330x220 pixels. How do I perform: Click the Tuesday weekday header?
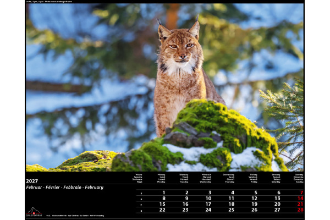pyautogui.click(x=184, y=178)
